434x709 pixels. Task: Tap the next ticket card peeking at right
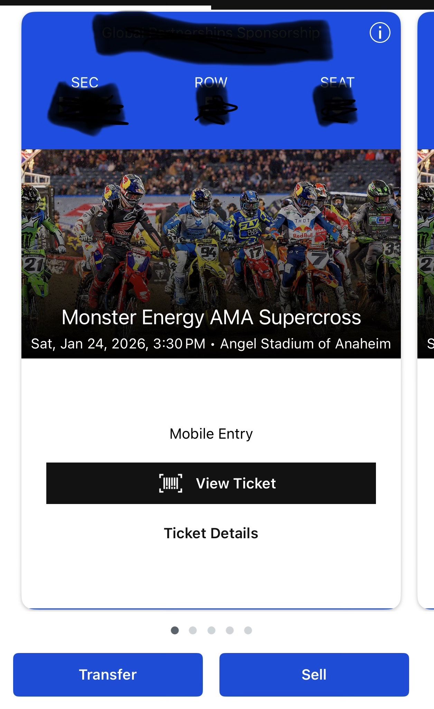pos(426,311)
